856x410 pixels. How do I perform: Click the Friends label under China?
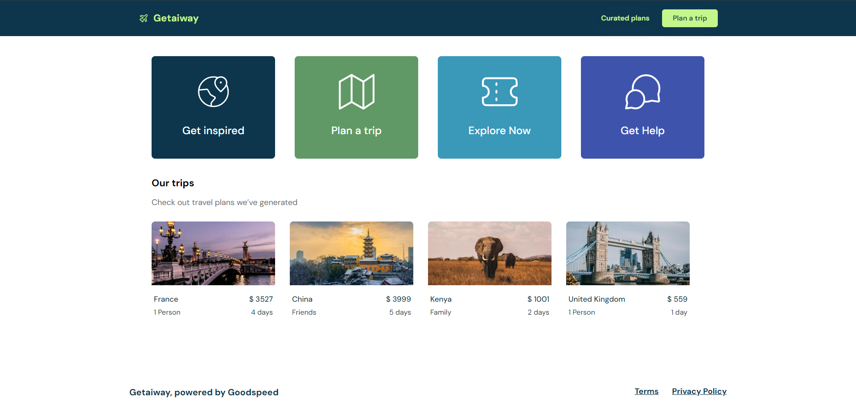(304, 312)
